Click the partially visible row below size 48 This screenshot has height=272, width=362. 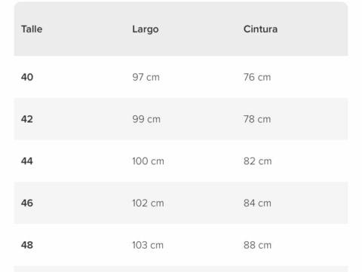pos(181,269)
